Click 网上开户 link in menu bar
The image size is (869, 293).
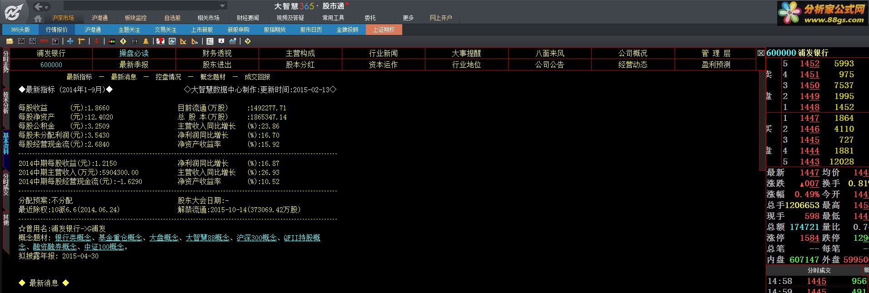441,18
